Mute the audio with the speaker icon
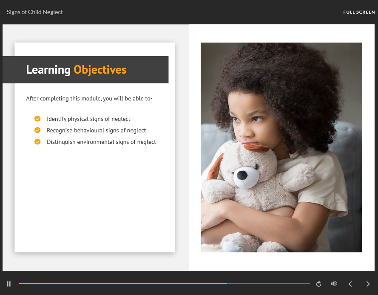Viewport: 378px width, 295px height. coord(334,284)
